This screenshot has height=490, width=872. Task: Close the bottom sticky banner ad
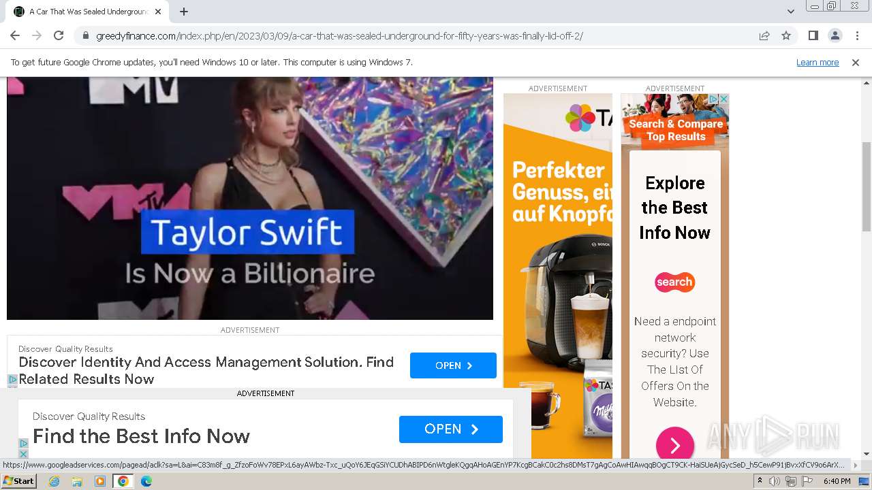23,453
